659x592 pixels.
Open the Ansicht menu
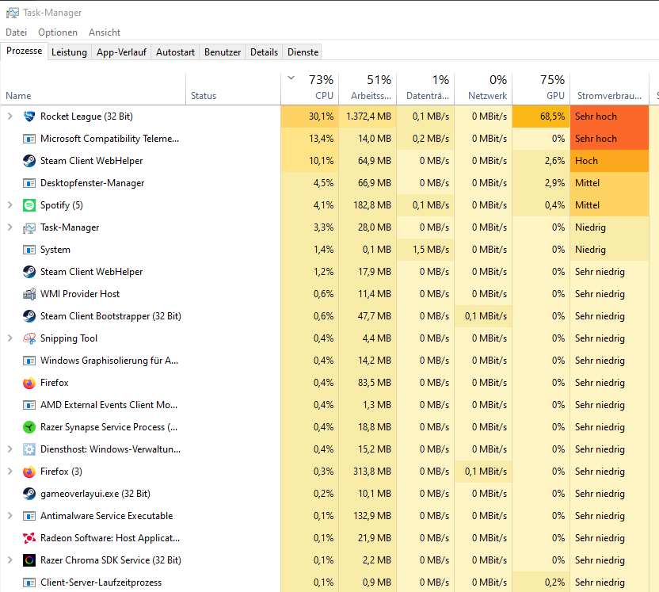pos(105,32)
